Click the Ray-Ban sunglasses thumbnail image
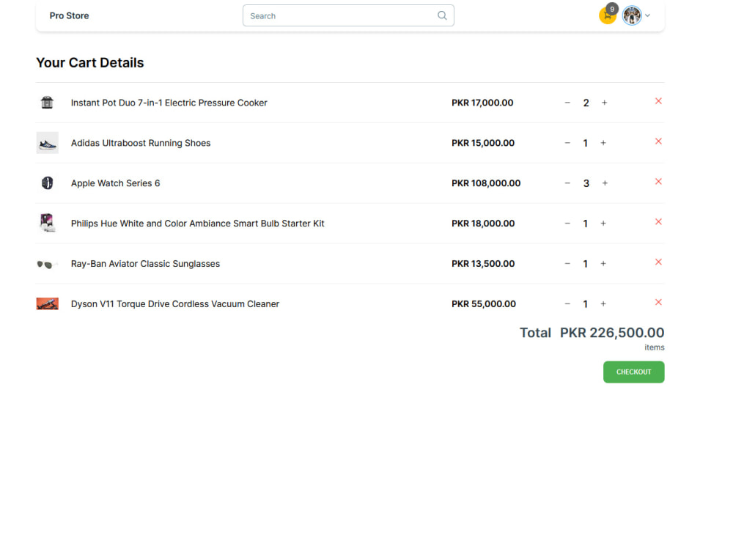The width and height of the screenshot is (733, 549). point(47,263)
